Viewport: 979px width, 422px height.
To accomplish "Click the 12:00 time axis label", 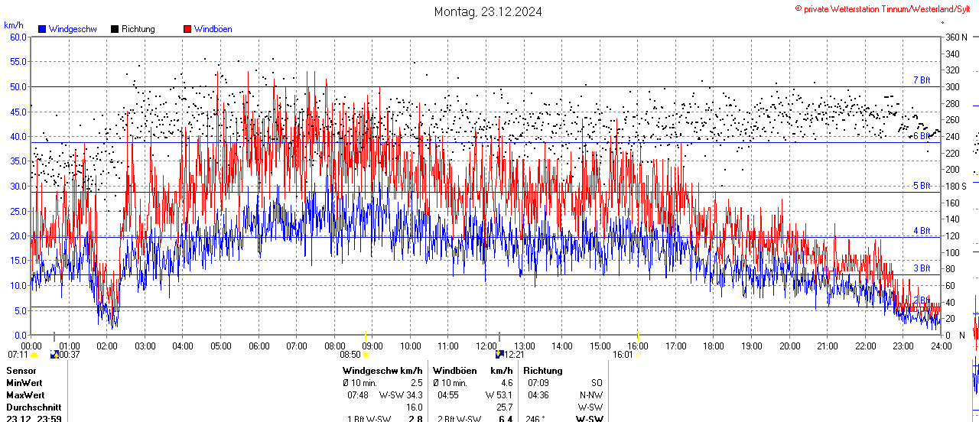I will (x=486, y=346).
